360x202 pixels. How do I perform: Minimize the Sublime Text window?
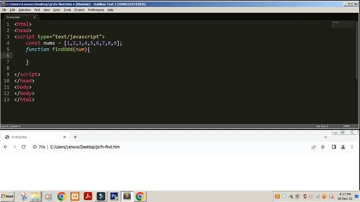click(x=345, y=4)
